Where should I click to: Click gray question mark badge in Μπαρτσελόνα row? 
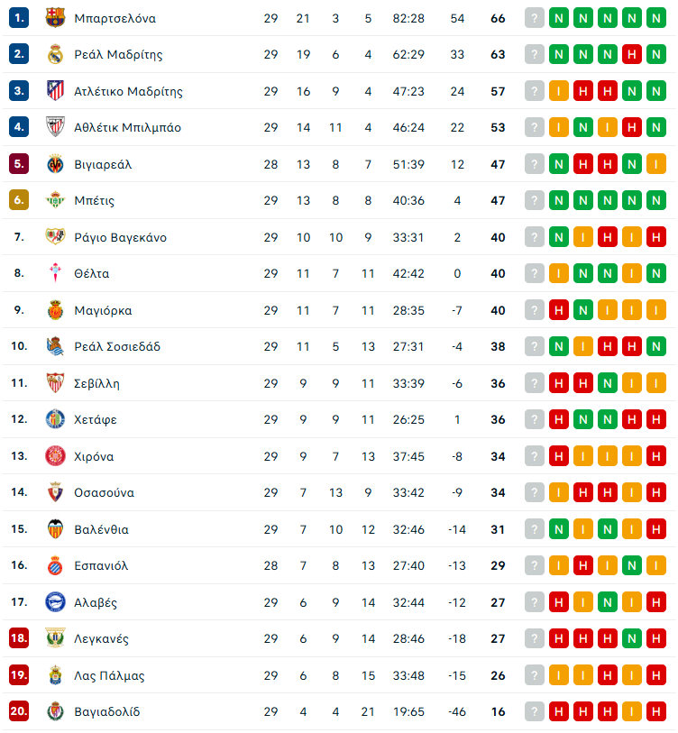[x=535, y=18]
